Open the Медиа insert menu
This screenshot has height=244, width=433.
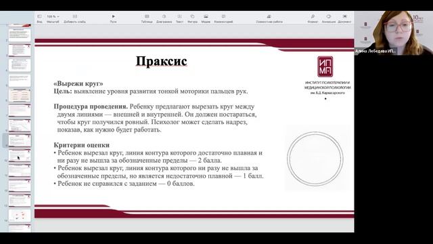pos(206,18)
